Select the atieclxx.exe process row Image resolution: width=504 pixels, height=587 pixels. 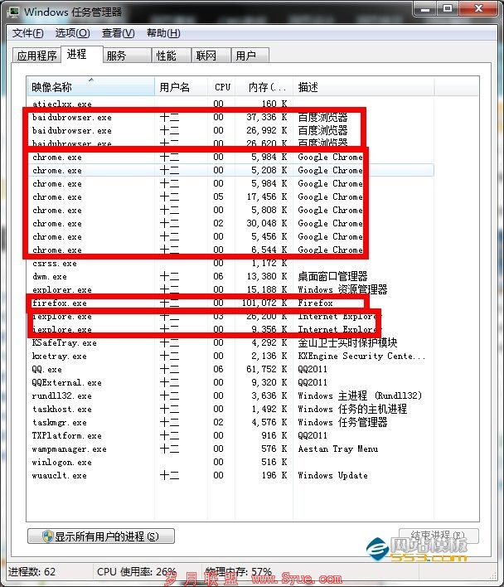click(230, 104)
